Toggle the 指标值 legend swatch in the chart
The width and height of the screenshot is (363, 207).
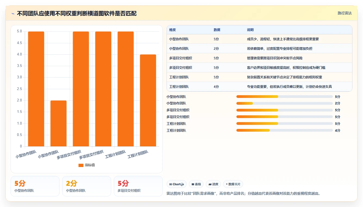pos(81,165)
